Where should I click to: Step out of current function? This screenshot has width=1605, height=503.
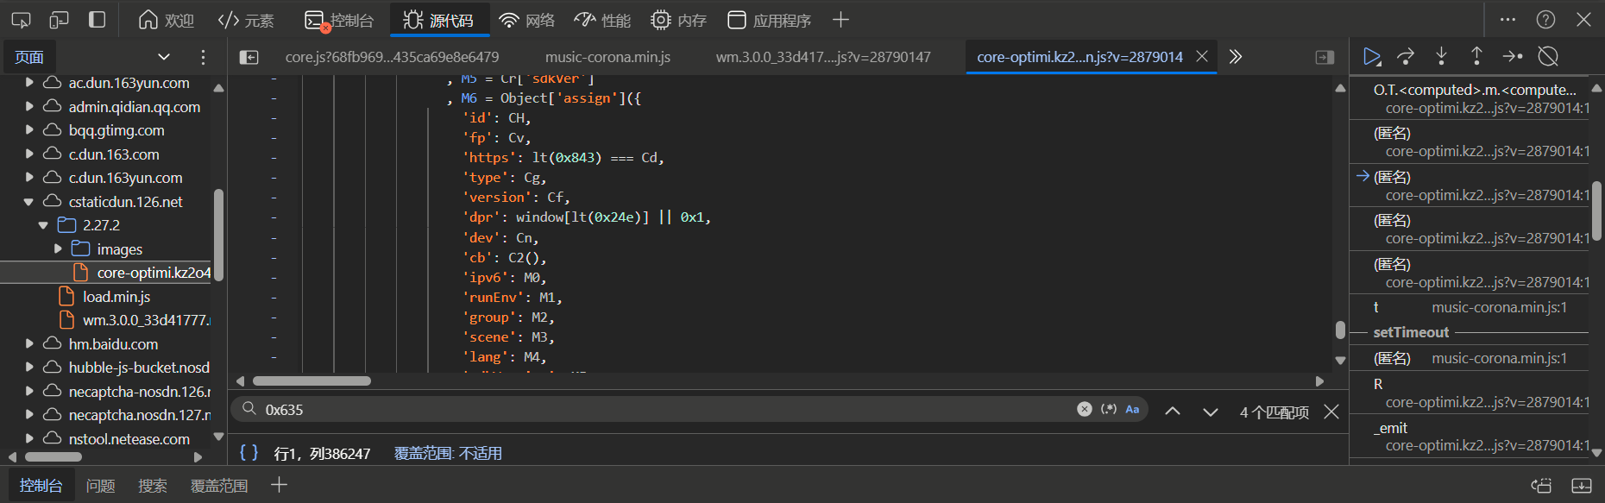(1476, 57)
